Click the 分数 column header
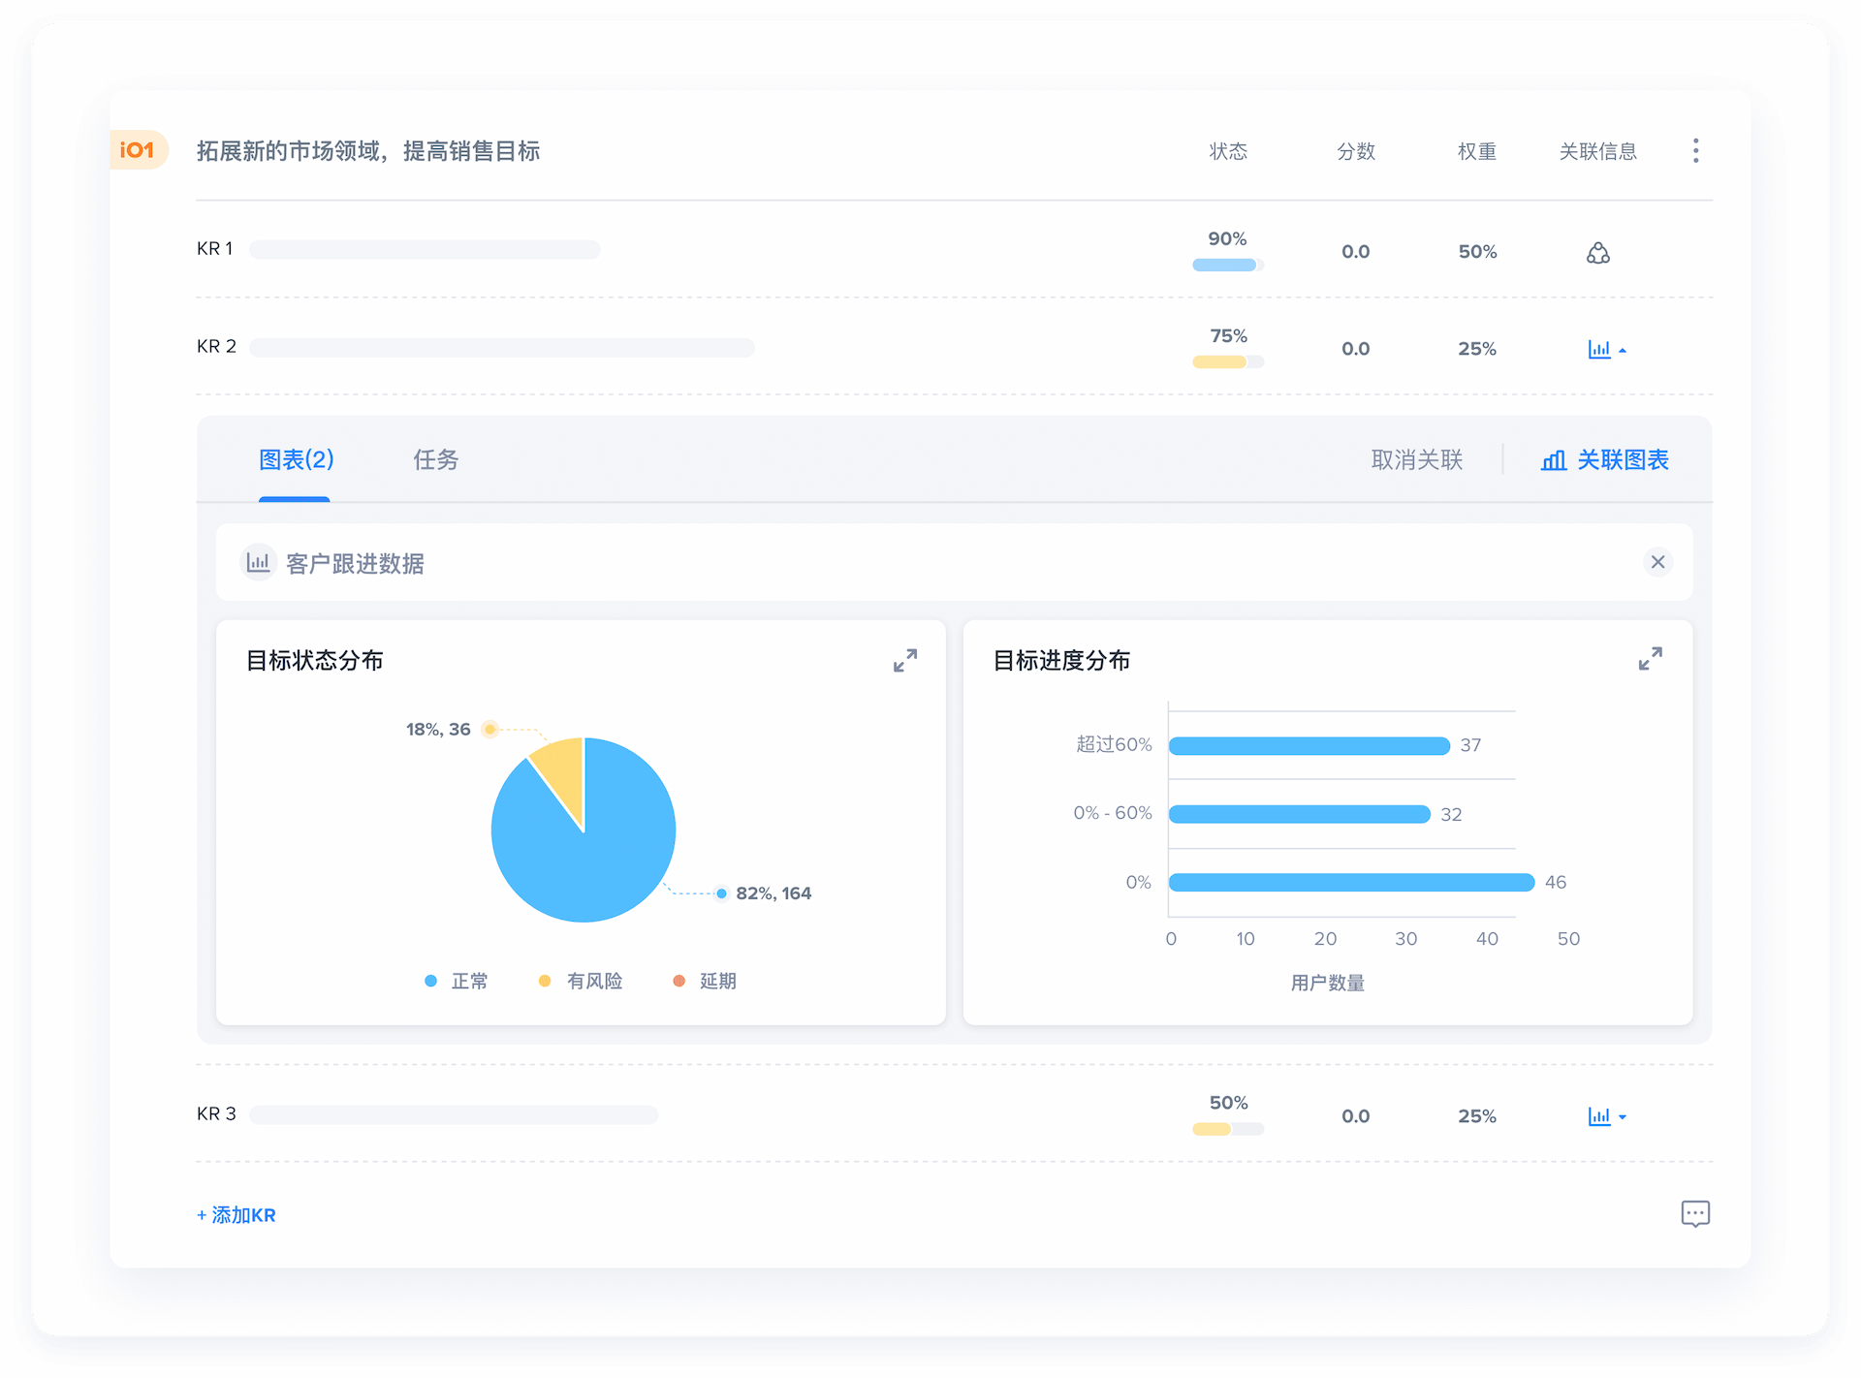The width and height of the screenshot is (1861, 1378). coord(1356,151)
